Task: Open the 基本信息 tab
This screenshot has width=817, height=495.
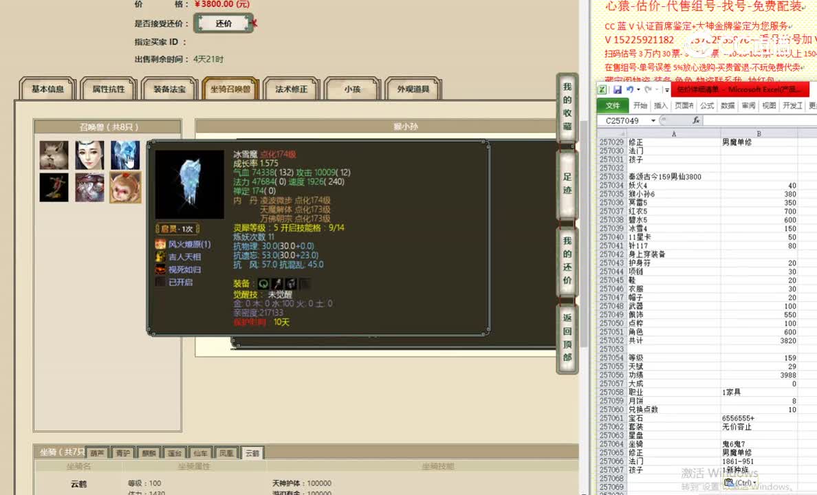Action: tap(47, 89)
